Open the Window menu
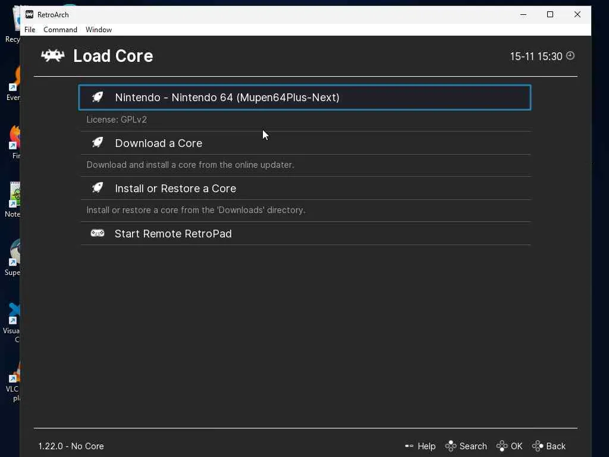 (x=99, y=29)
